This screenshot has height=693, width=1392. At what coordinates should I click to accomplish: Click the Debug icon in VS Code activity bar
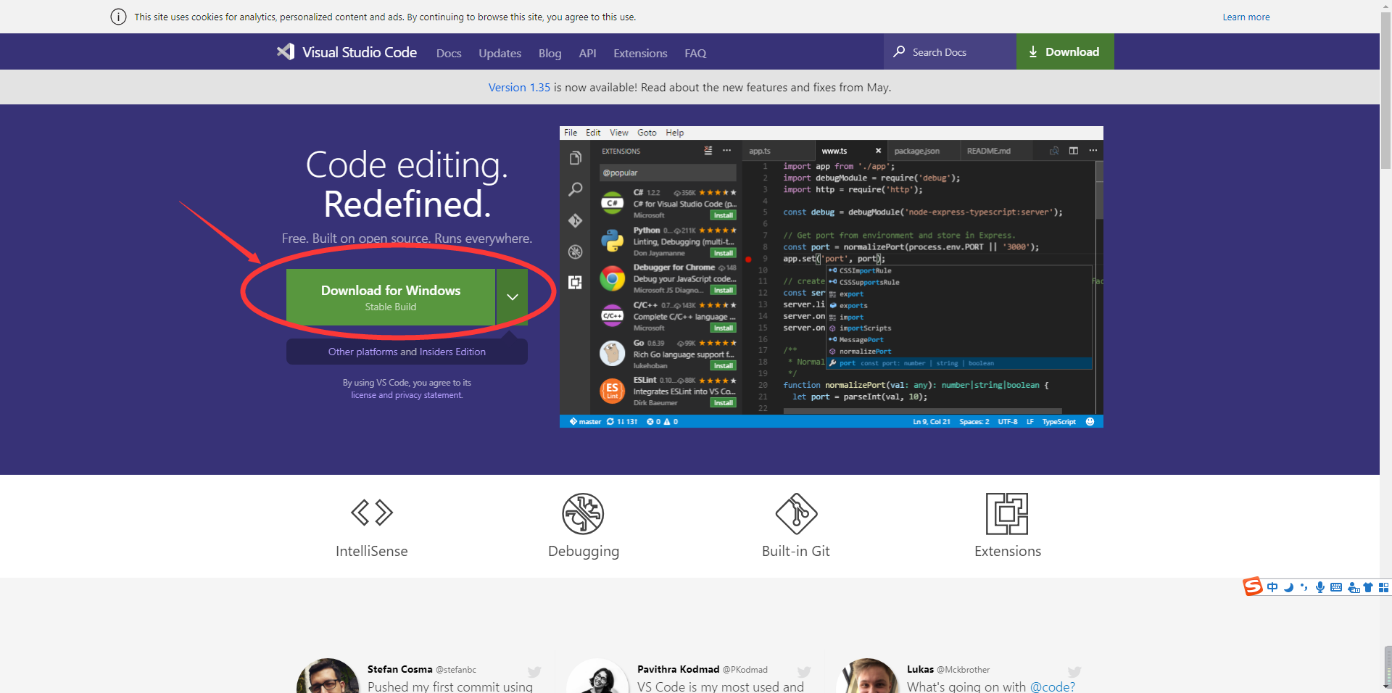tap(576, 252)
